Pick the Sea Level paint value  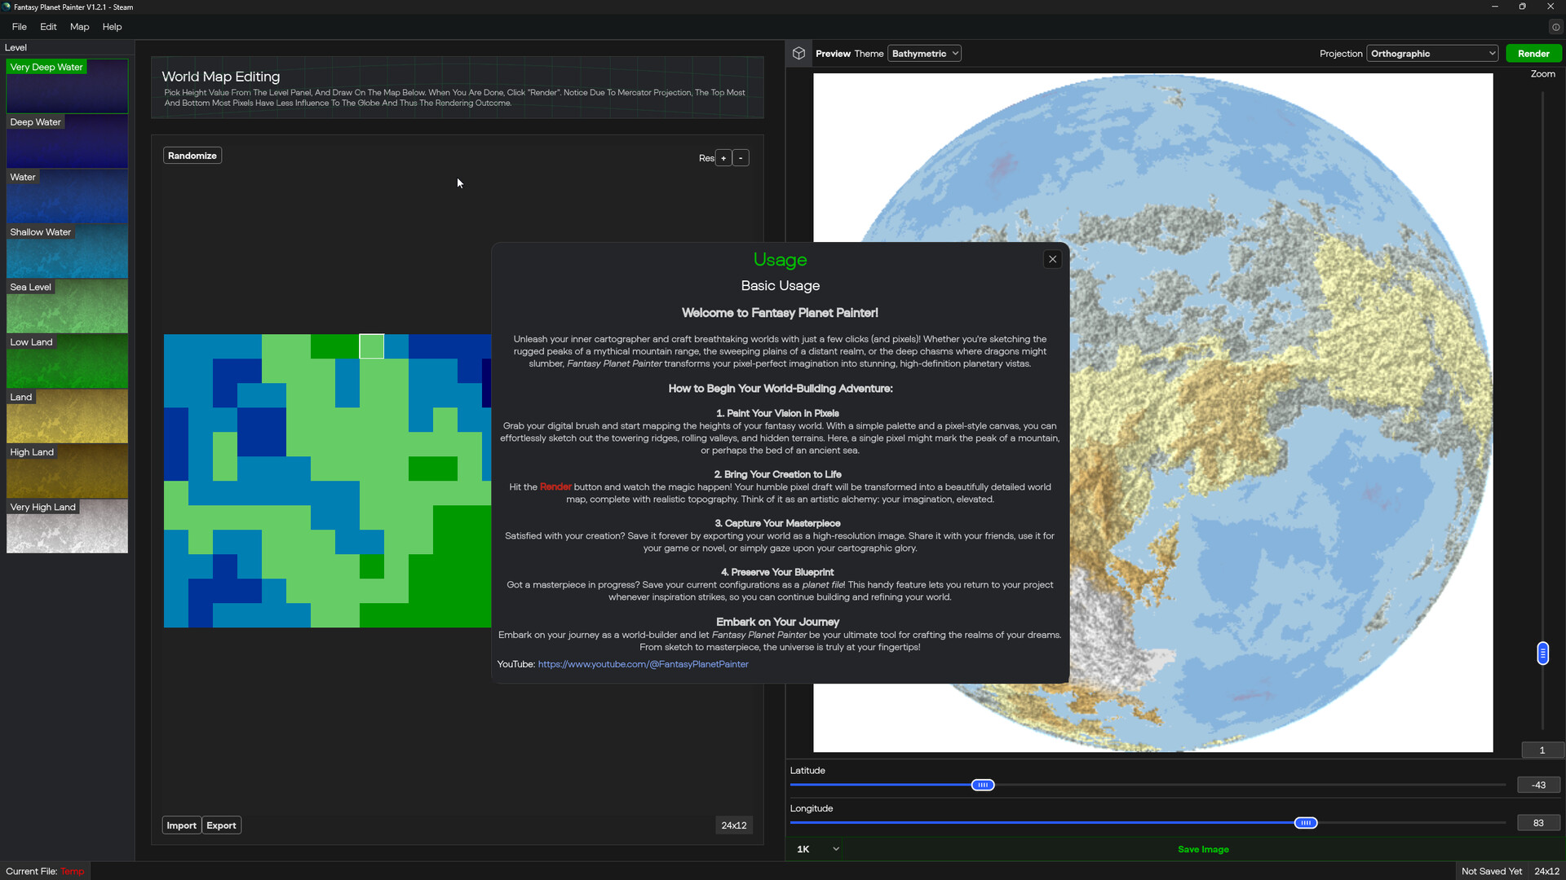[x=67, y=306]
